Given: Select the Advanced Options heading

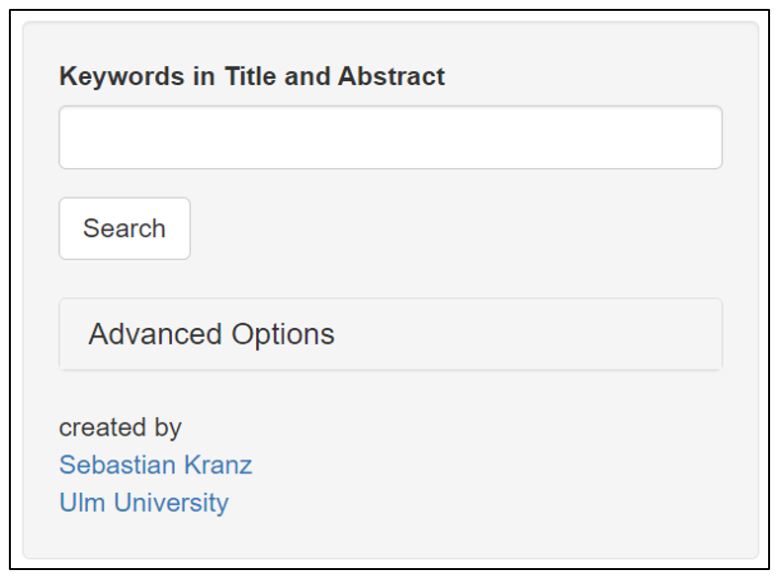Looking at the screenshot, I should pos(212,334).
